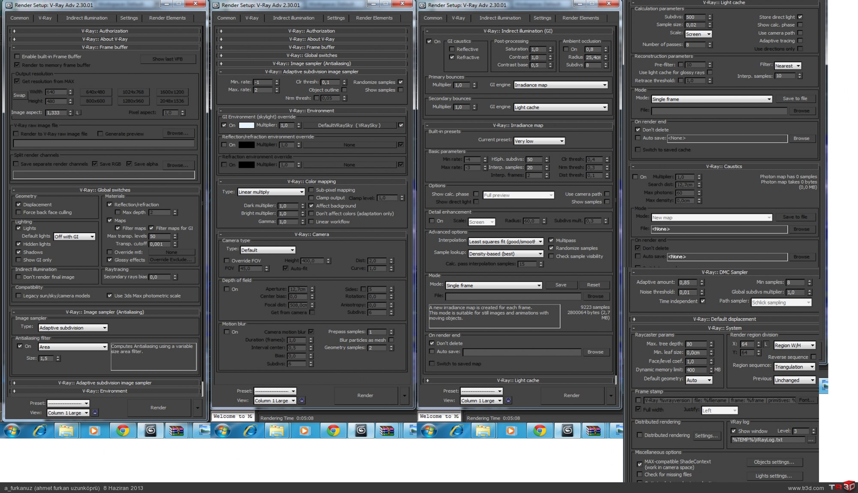Toggle the L lock button next to Image aspect
858x493 pixels.
coord(78,113)
